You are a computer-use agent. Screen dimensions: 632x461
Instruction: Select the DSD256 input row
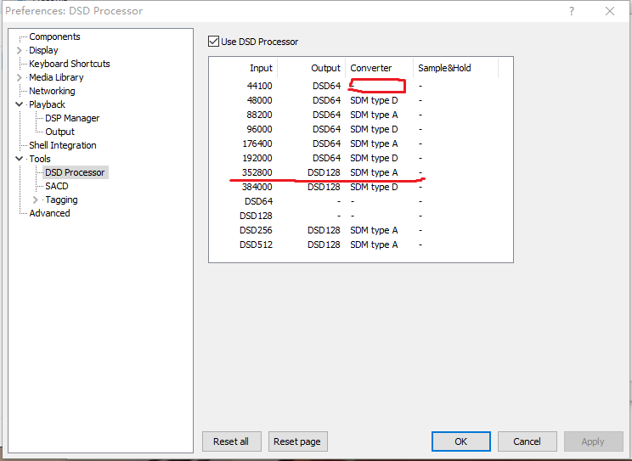point(256,230)
